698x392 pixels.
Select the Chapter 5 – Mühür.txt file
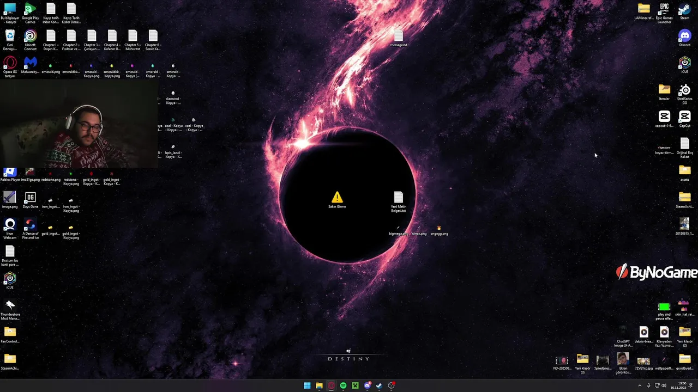(x=133, y=40)
